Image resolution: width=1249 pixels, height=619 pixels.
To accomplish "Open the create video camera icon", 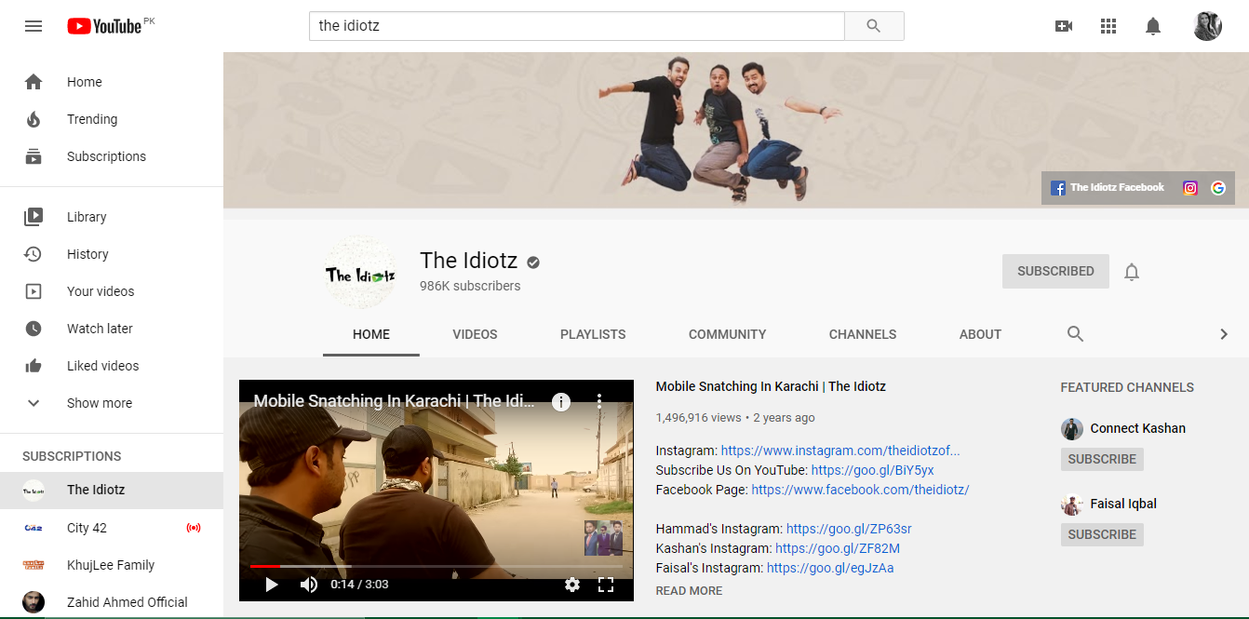I will tap(1064, 26).
